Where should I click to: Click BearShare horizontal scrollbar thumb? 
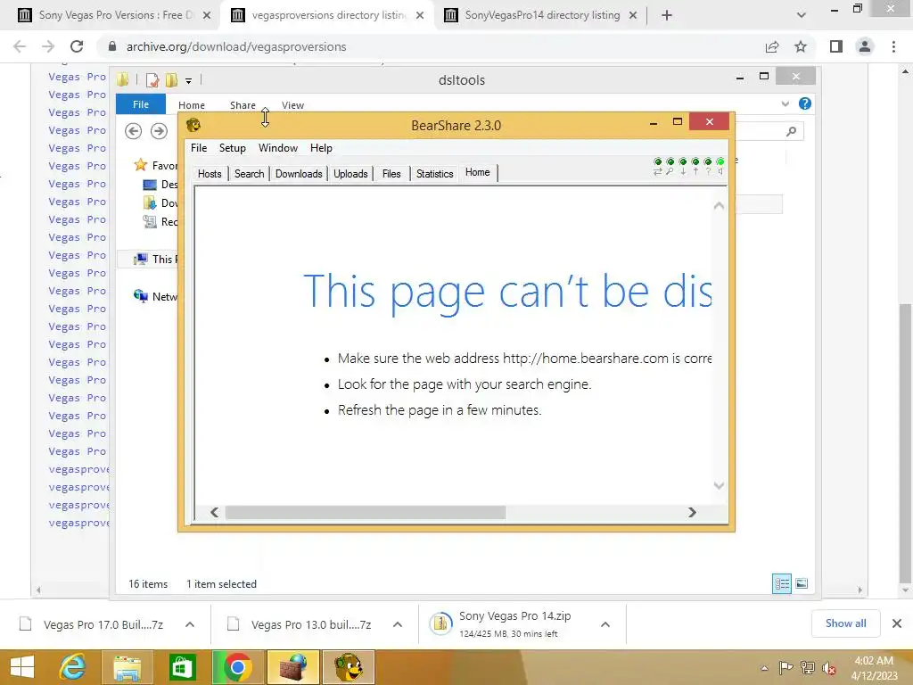(x=365, y=512)
